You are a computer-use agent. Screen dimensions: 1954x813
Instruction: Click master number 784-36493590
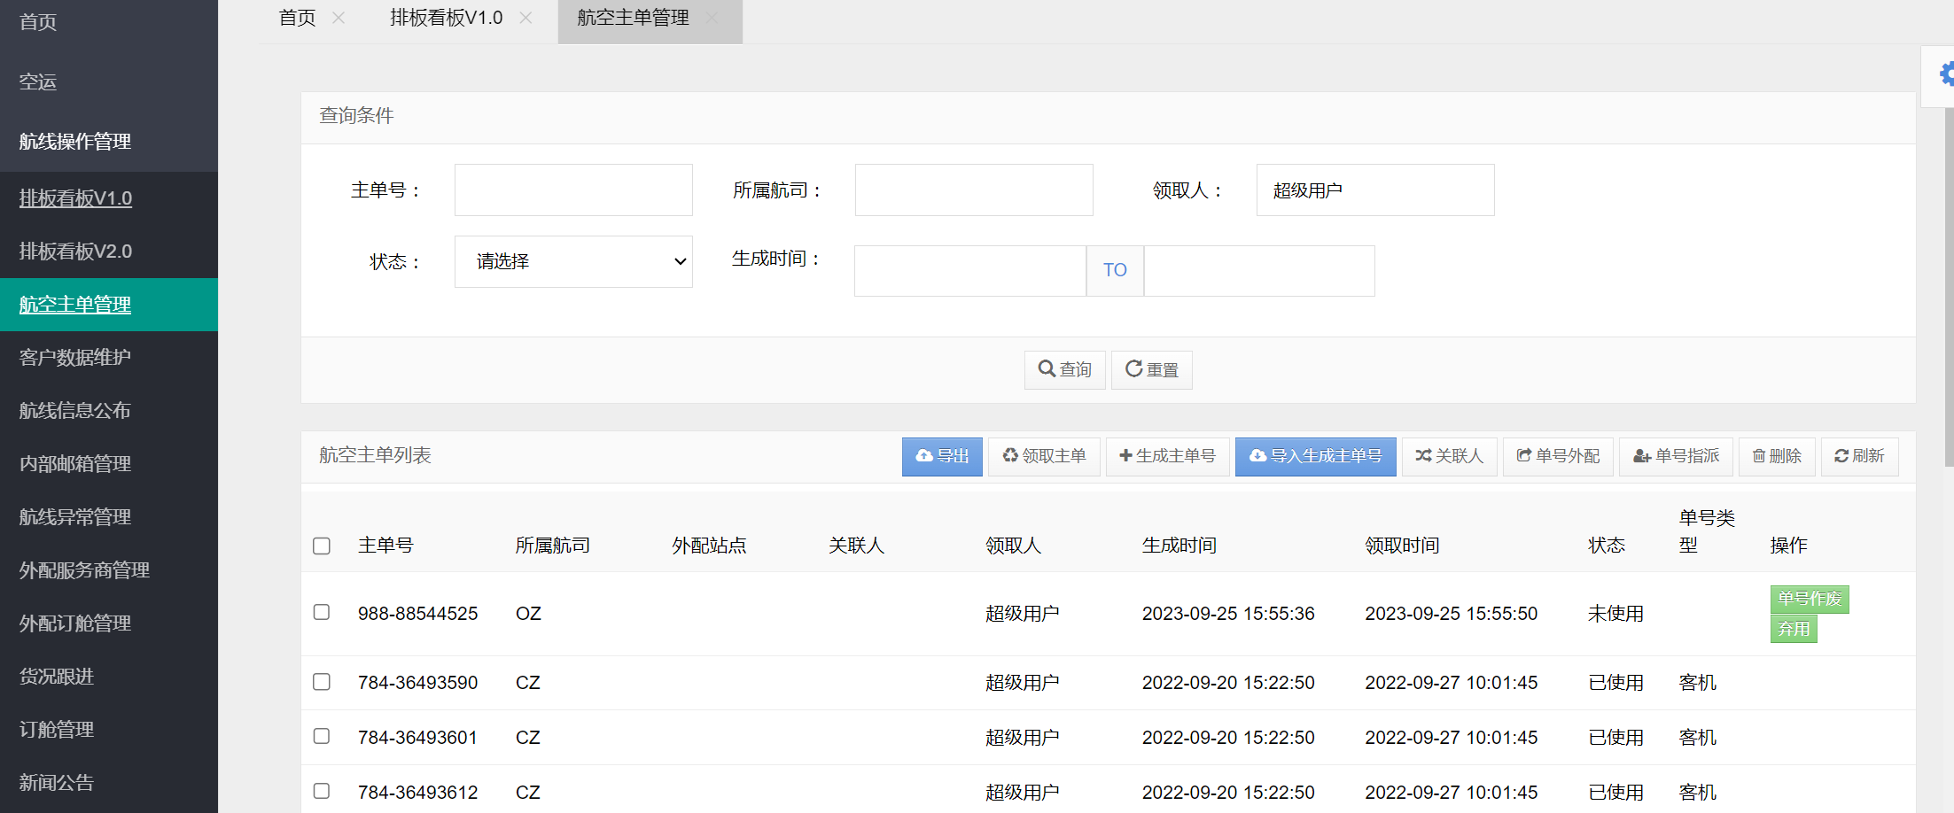[418, 683]
